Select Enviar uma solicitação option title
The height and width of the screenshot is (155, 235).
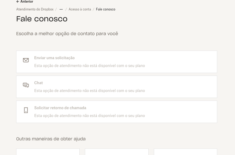click(x=54, y=58)
